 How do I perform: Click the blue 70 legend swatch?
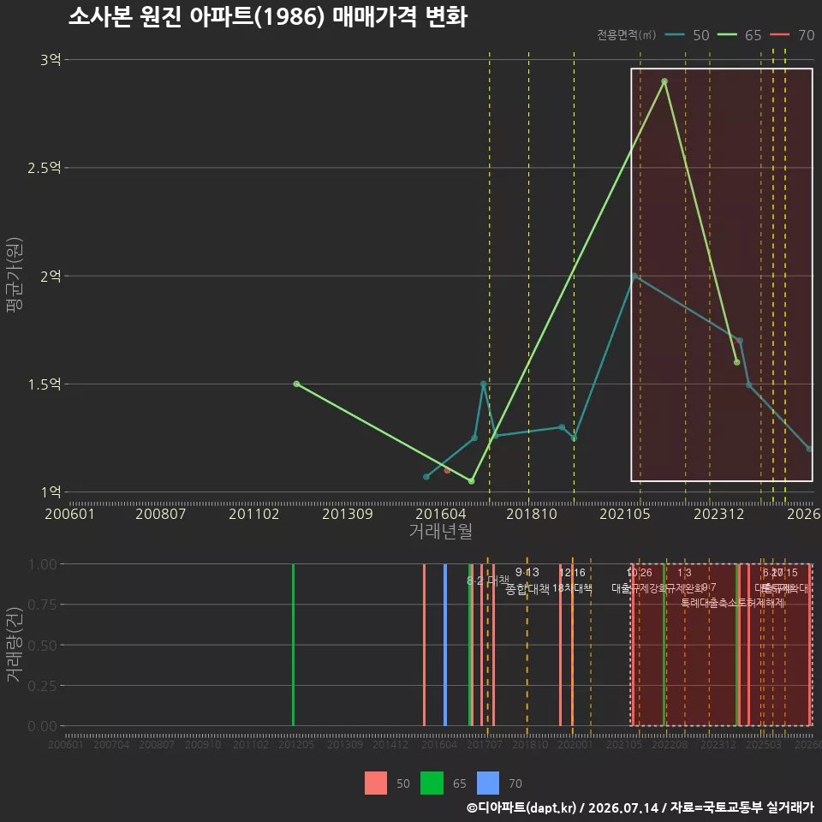(x=488, y=783)
